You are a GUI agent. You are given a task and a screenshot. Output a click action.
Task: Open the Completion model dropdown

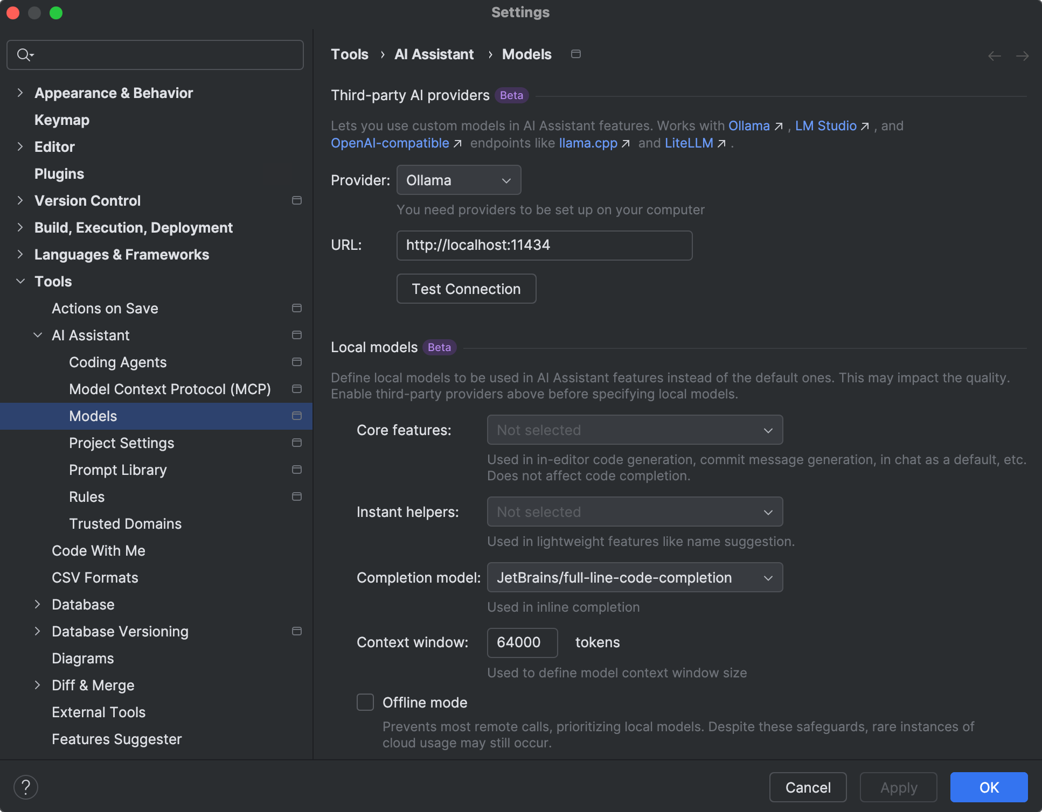(x=635, y=577)
